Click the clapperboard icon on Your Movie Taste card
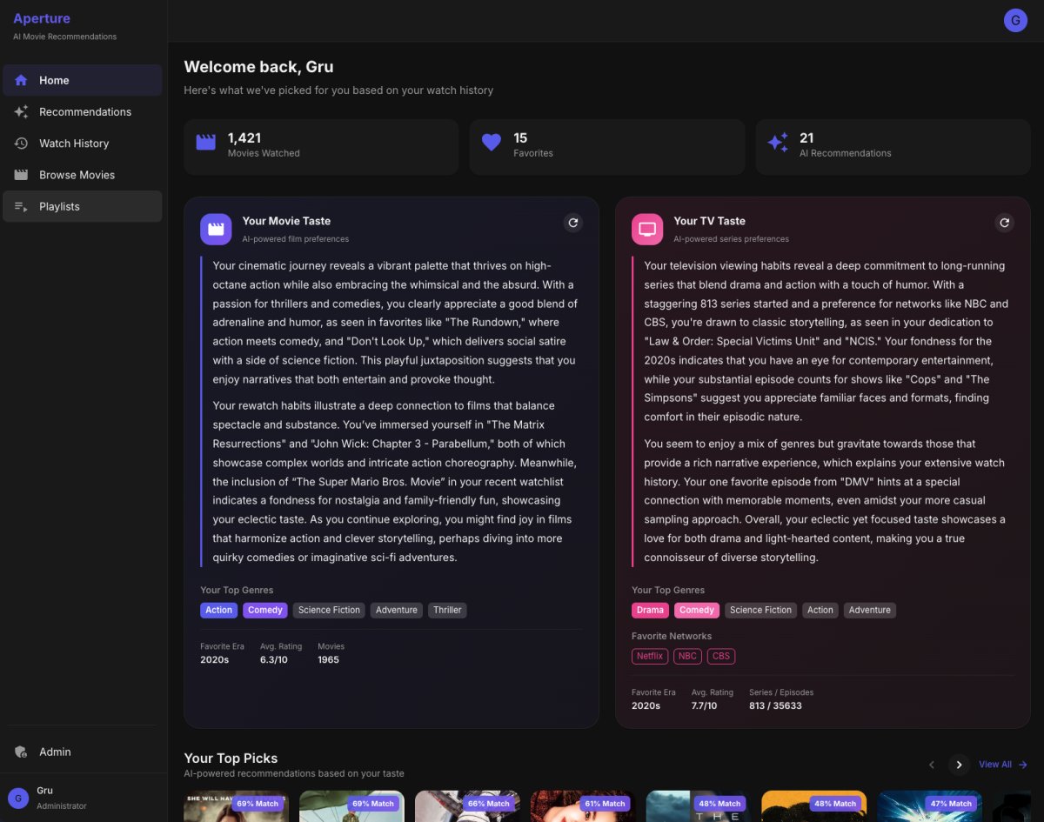Viewport: 1044px width, 822px height. 216,229
